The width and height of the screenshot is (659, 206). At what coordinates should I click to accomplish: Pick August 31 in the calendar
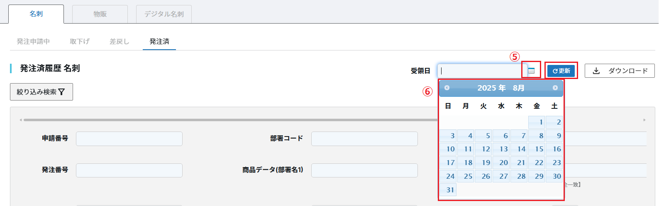point(448,190)
